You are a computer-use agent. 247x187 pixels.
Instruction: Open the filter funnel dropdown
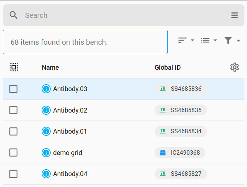pyautogui.click(x=232, y=40)
